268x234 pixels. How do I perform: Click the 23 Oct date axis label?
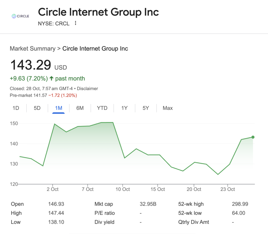coord(228,189)
